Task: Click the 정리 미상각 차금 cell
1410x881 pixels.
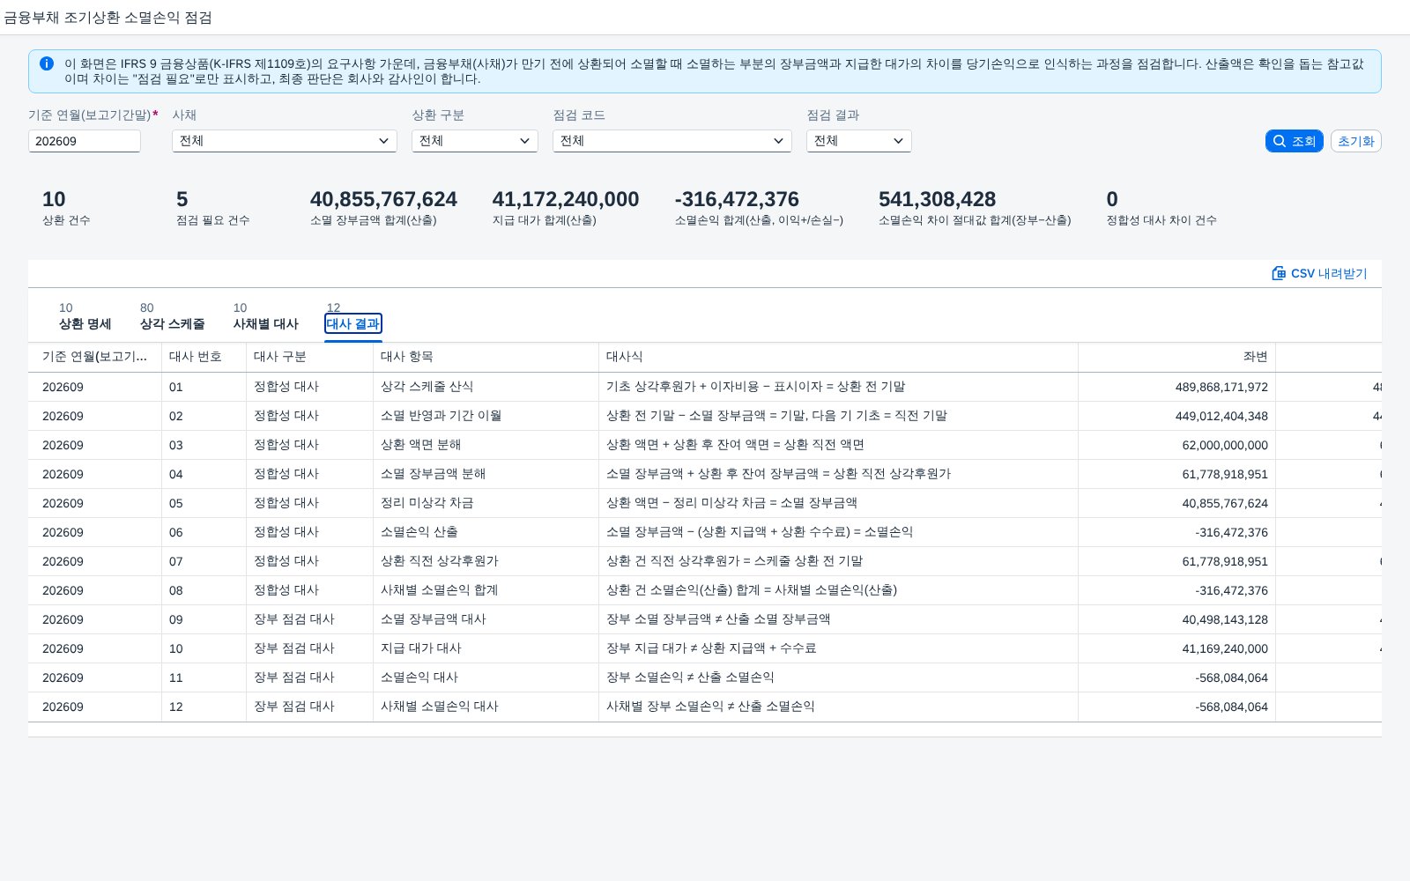Action: (x=486, y=503)
